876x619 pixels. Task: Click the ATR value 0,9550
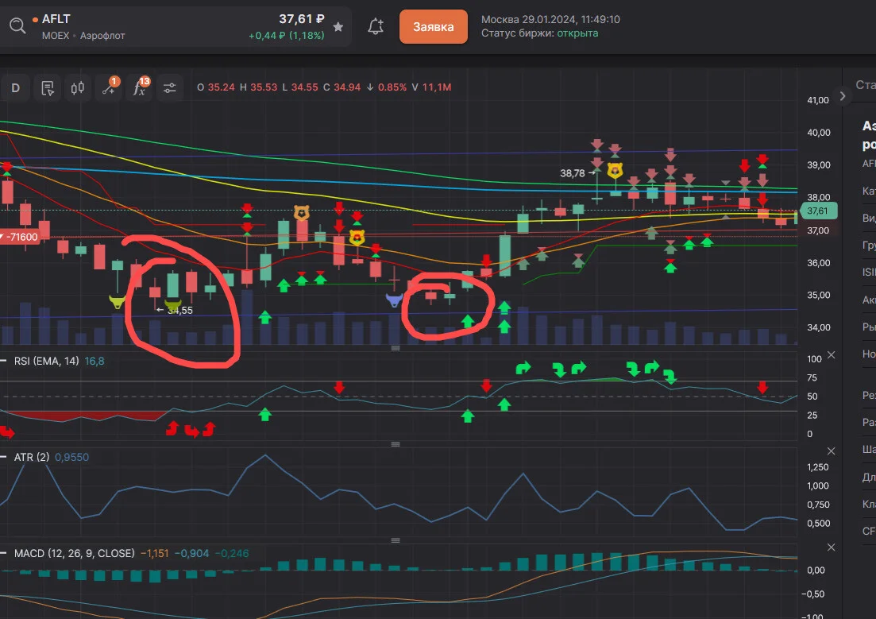(72, 458)
